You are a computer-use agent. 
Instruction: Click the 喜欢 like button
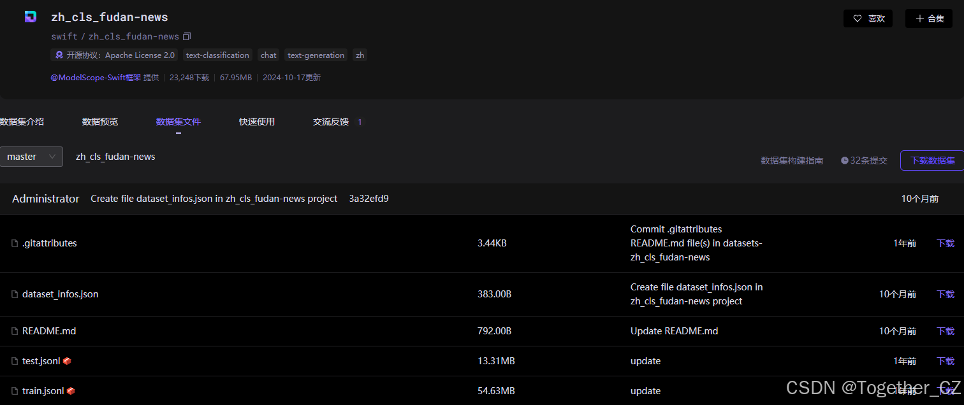(868, 18)
